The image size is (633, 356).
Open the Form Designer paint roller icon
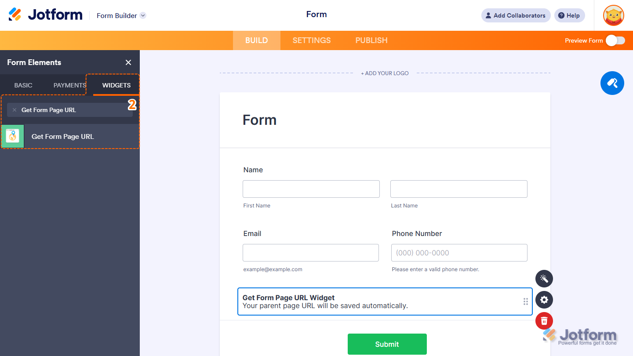tap(612, 83)
